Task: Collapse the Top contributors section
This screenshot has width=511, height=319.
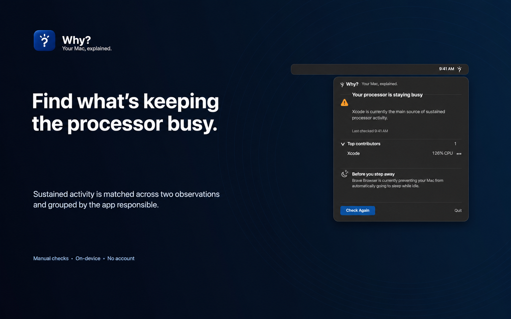Action: [343, 144]
